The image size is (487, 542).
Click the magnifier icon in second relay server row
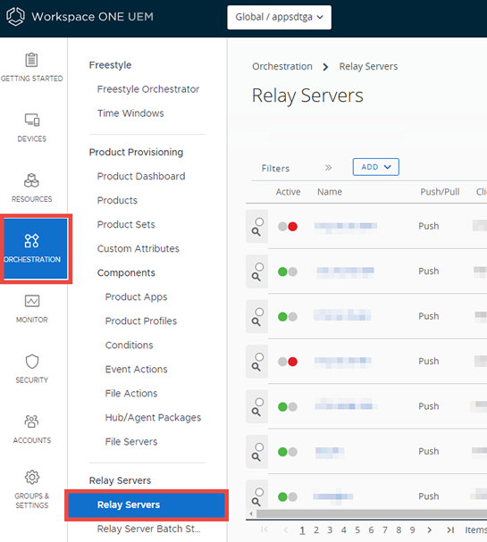tap(256, 277)
